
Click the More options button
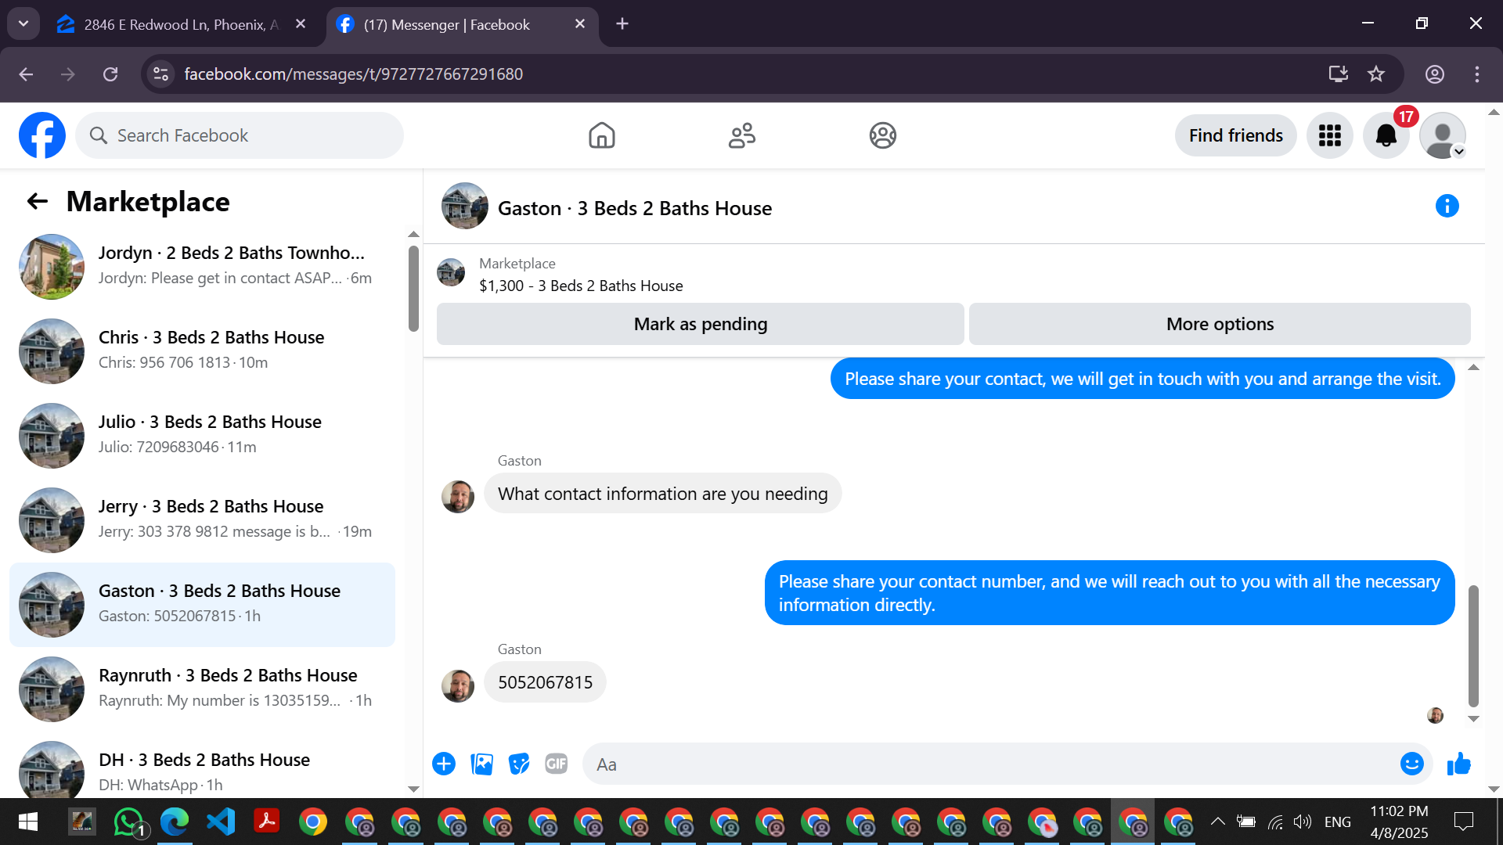(1219, 324)
